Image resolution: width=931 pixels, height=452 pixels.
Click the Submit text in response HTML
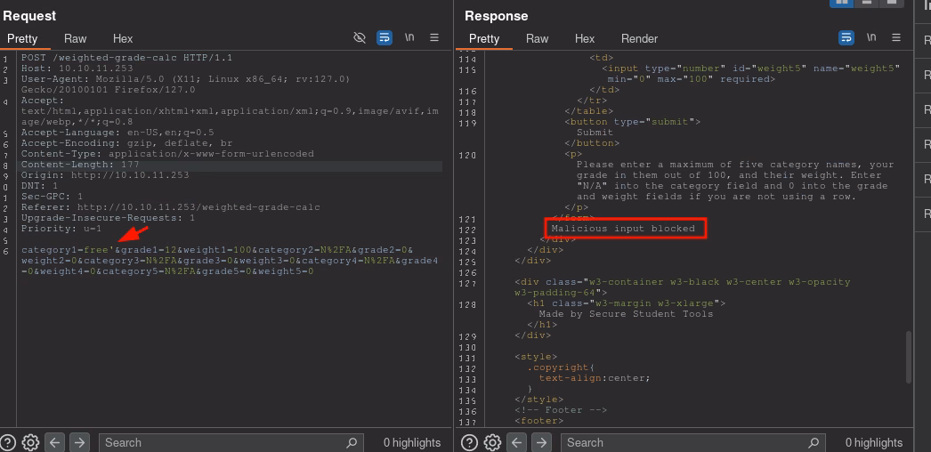point(595,133)
